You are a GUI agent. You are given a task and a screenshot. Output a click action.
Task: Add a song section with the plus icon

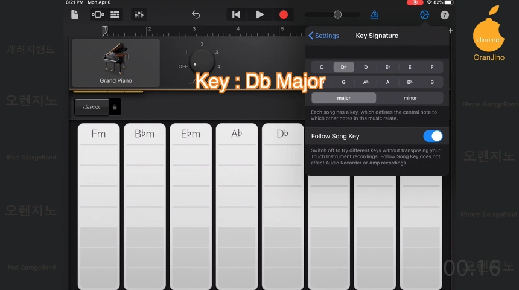point(451,31)
